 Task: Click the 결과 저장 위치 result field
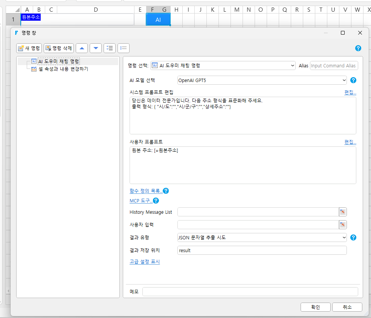(x=262, y=250)
